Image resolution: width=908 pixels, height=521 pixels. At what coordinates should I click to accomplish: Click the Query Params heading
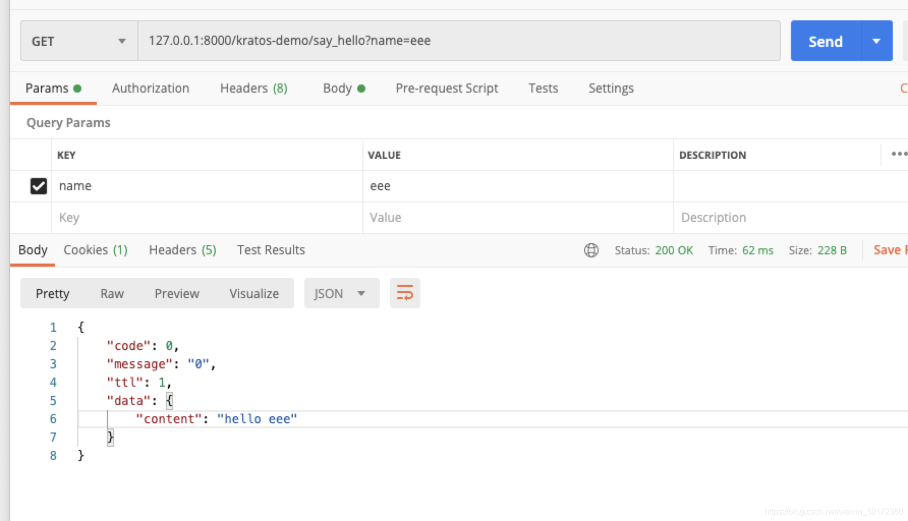(68, 123)
